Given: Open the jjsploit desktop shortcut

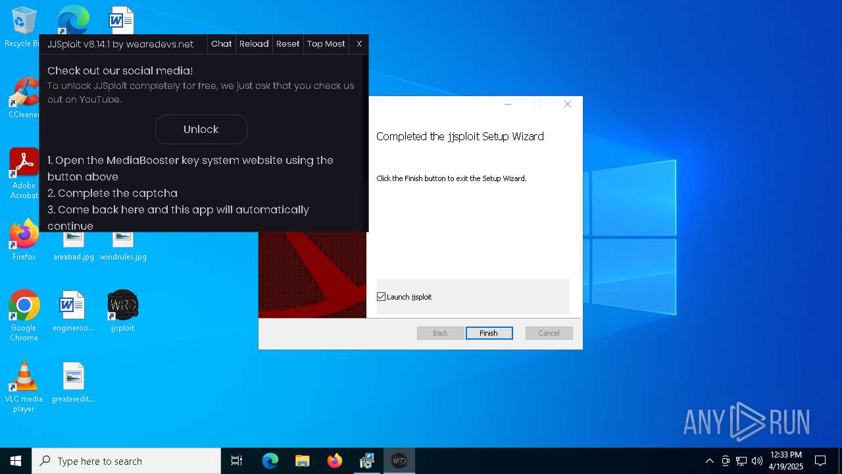Looking at the screenshot, I should (x=122, y=311).
